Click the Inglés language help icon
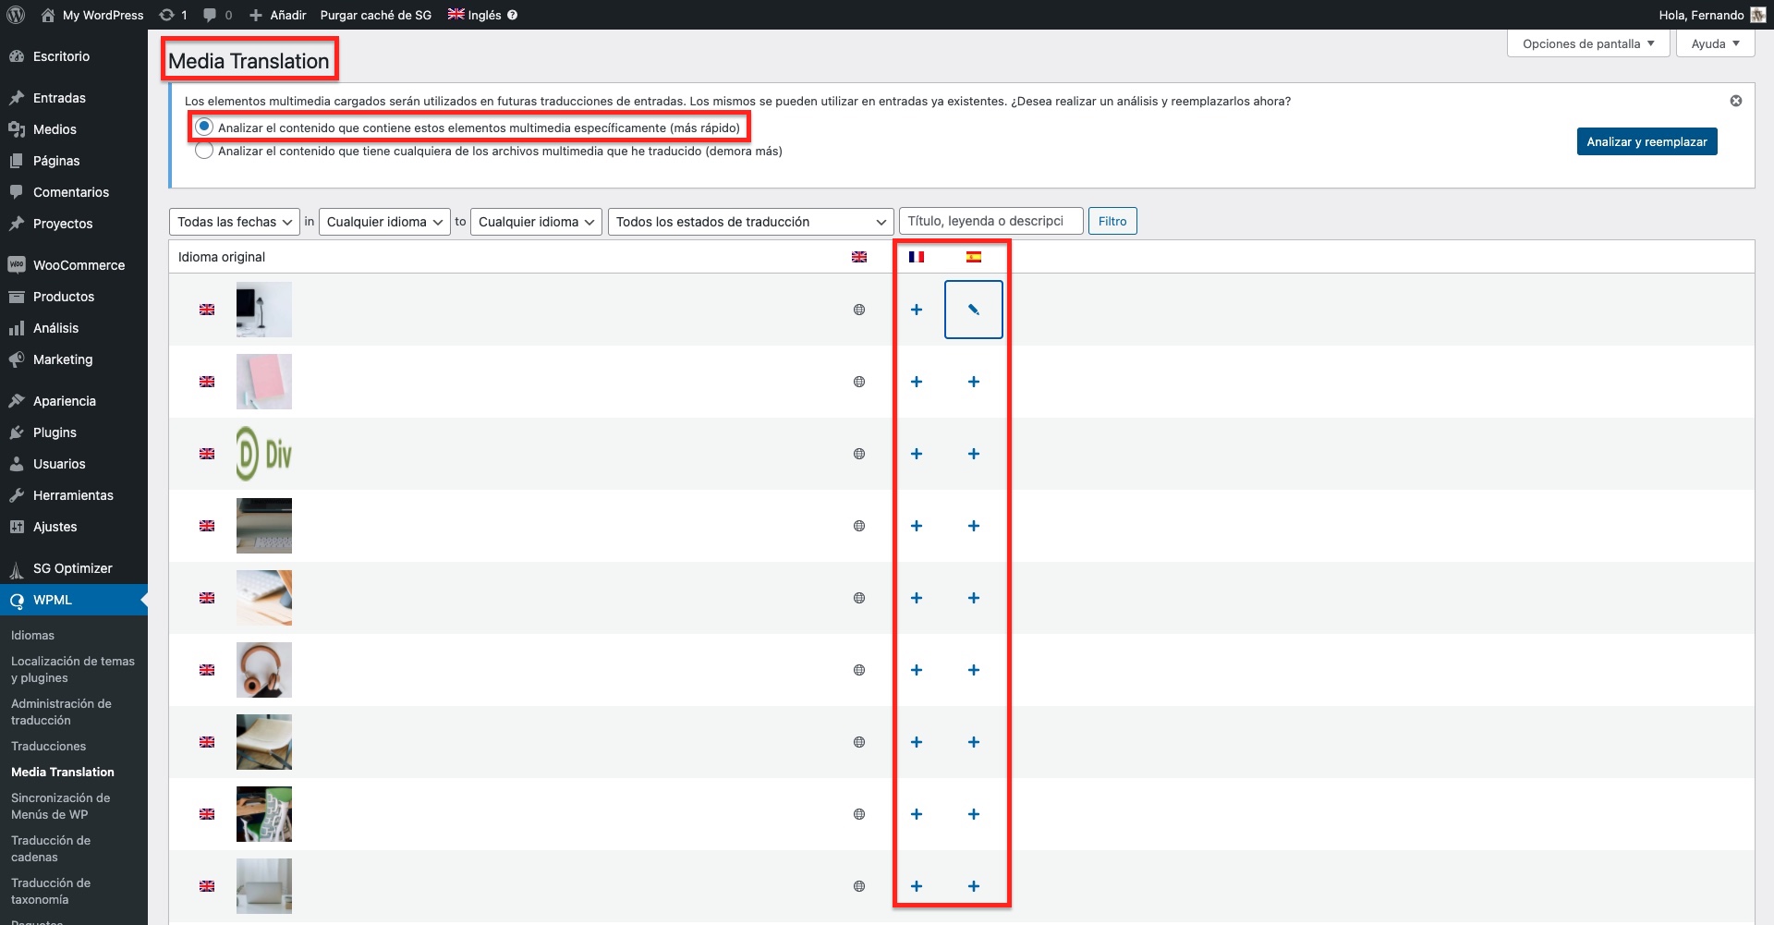This screenshot has width=1774, height=925. coord(513,15)
